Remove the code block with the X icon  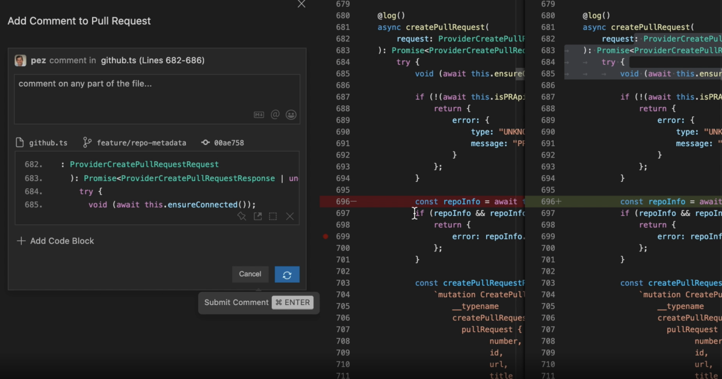[x=289, y=216]
